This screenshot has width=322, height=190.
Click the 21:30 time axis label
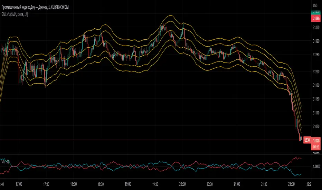(264, 184)
